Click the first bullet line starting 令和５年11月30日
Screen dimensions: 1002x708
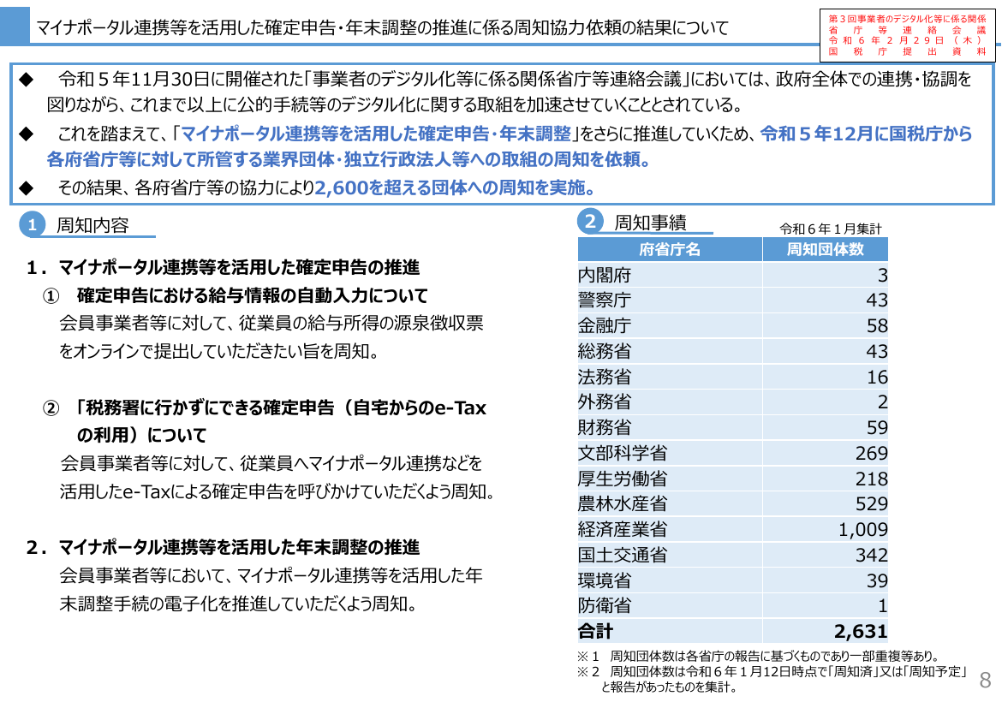(515, 79)
